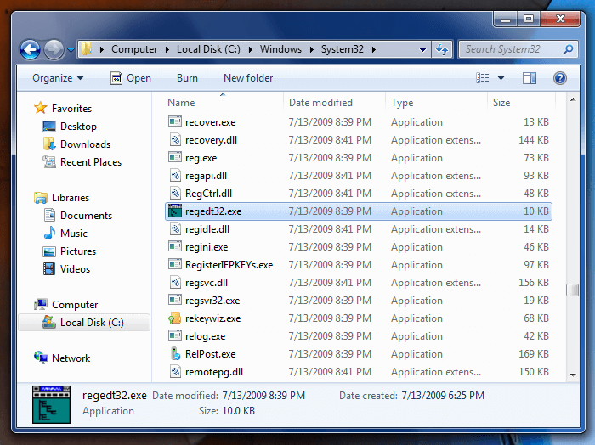Open the selected file via Open button
Viewport: 595px width, 445px height.
click(131, 78)
